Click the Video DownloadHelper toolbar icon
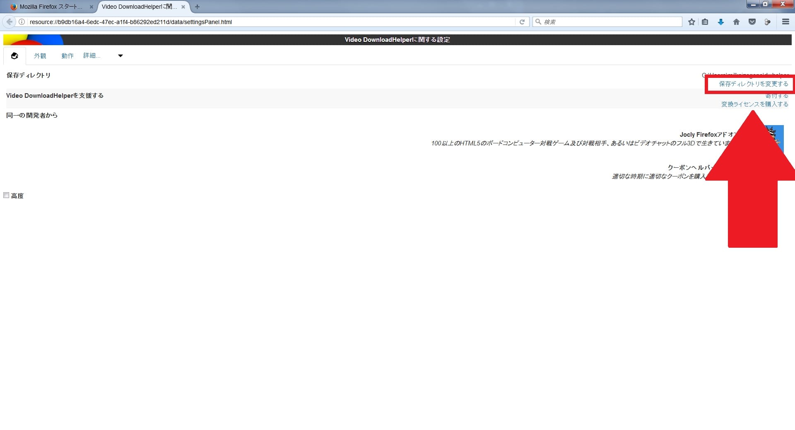 click(767, 22)
